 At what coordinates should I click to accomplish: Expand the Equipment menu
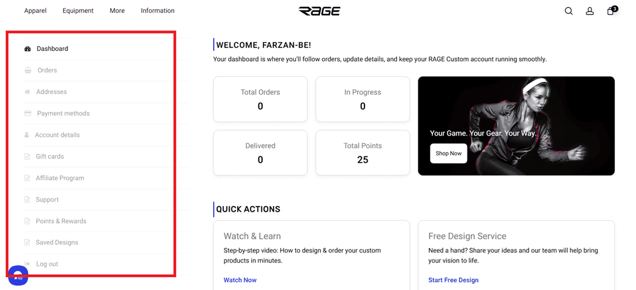tap(78, 11)
